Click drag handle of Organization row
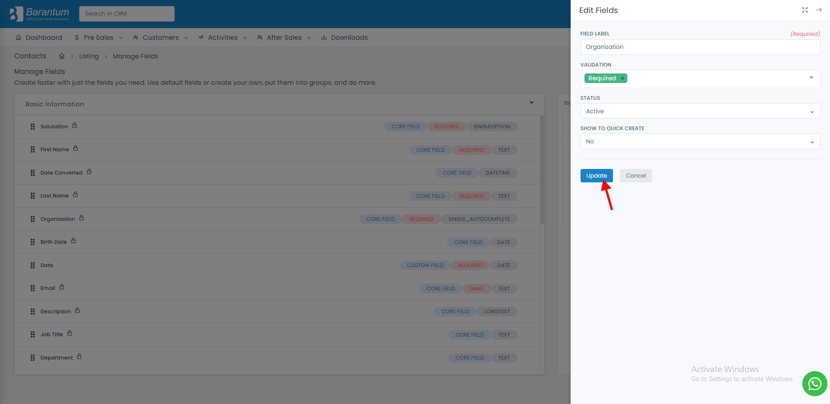 pos(32,219)
